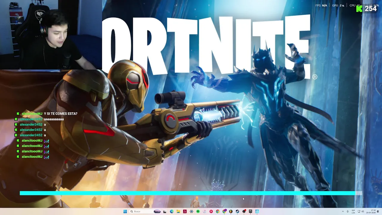Open the red play-button app icon in the taskbar
The image size is (382, 215).
(211, 211)
